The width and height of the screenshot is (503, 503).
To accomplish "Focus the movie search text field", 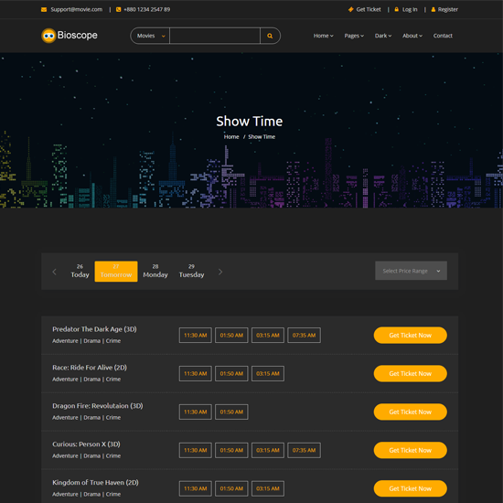I will click(x=215, y=36).
